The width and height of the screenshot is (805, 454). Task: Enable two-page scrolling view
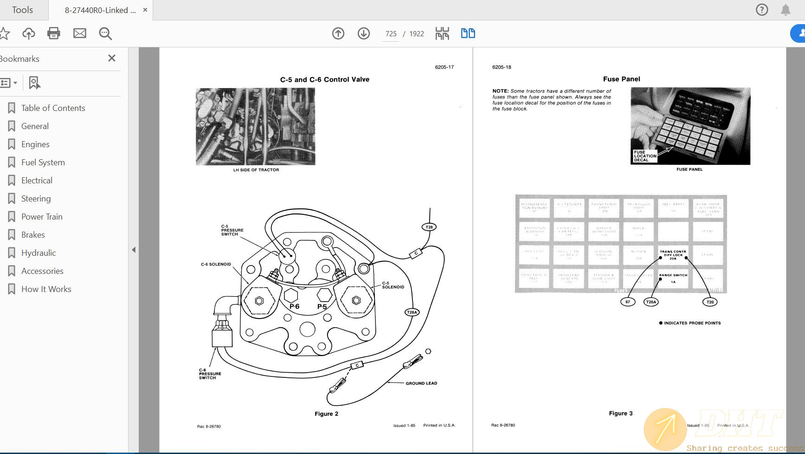(x=468, y=33)
